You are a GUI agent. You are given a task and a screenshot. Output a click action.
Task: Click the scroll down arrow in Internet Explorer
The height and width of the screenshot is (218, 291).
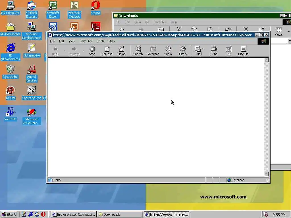point(267,174)
